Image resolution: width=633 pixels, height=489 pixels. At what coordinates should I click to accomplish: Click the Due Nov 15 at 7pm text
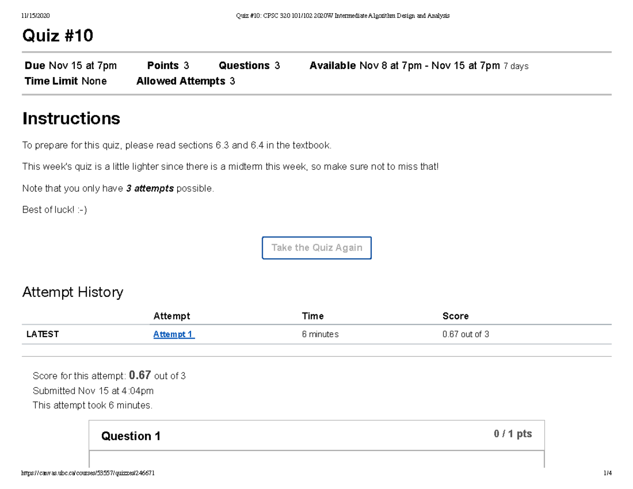[71, 66]
